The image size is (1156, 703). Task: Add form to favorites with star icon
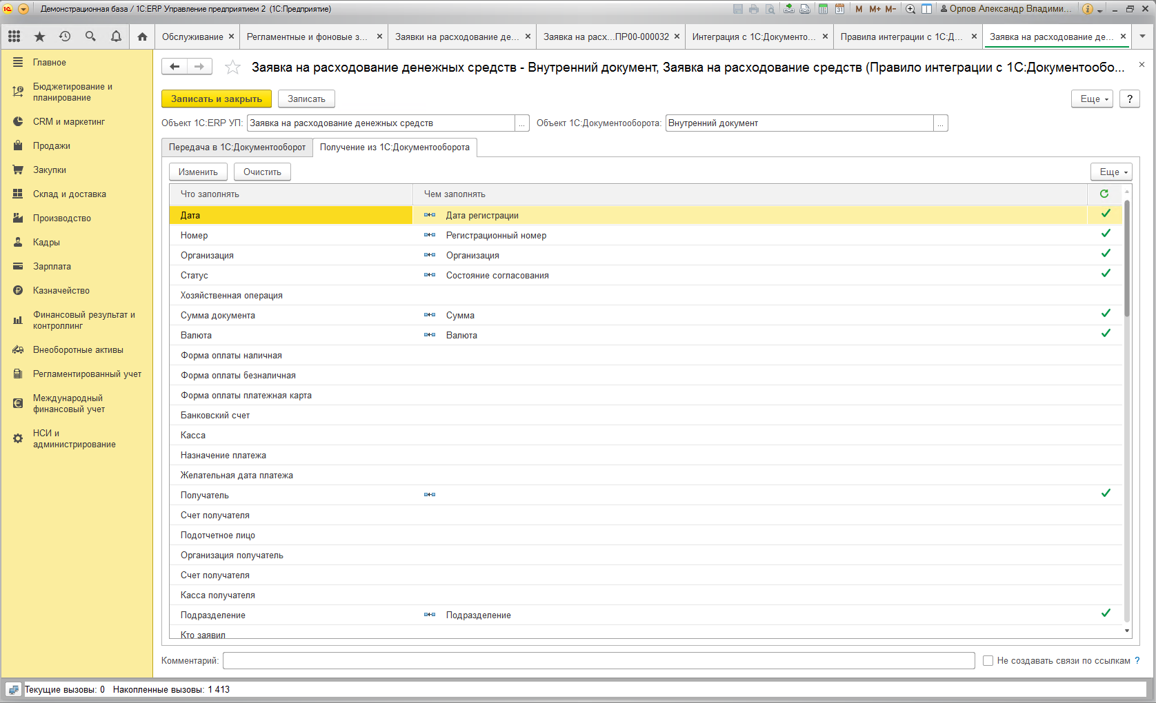233,67
